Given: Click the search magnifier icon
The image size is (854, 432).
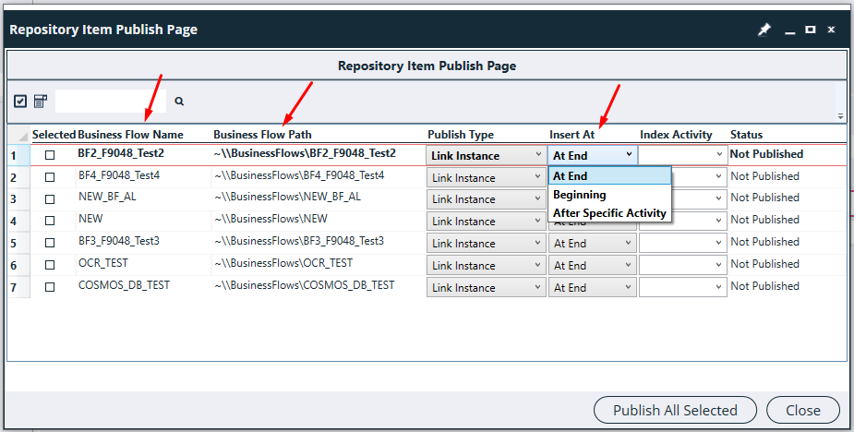Looking at the screenshot, I should point(179,102).
